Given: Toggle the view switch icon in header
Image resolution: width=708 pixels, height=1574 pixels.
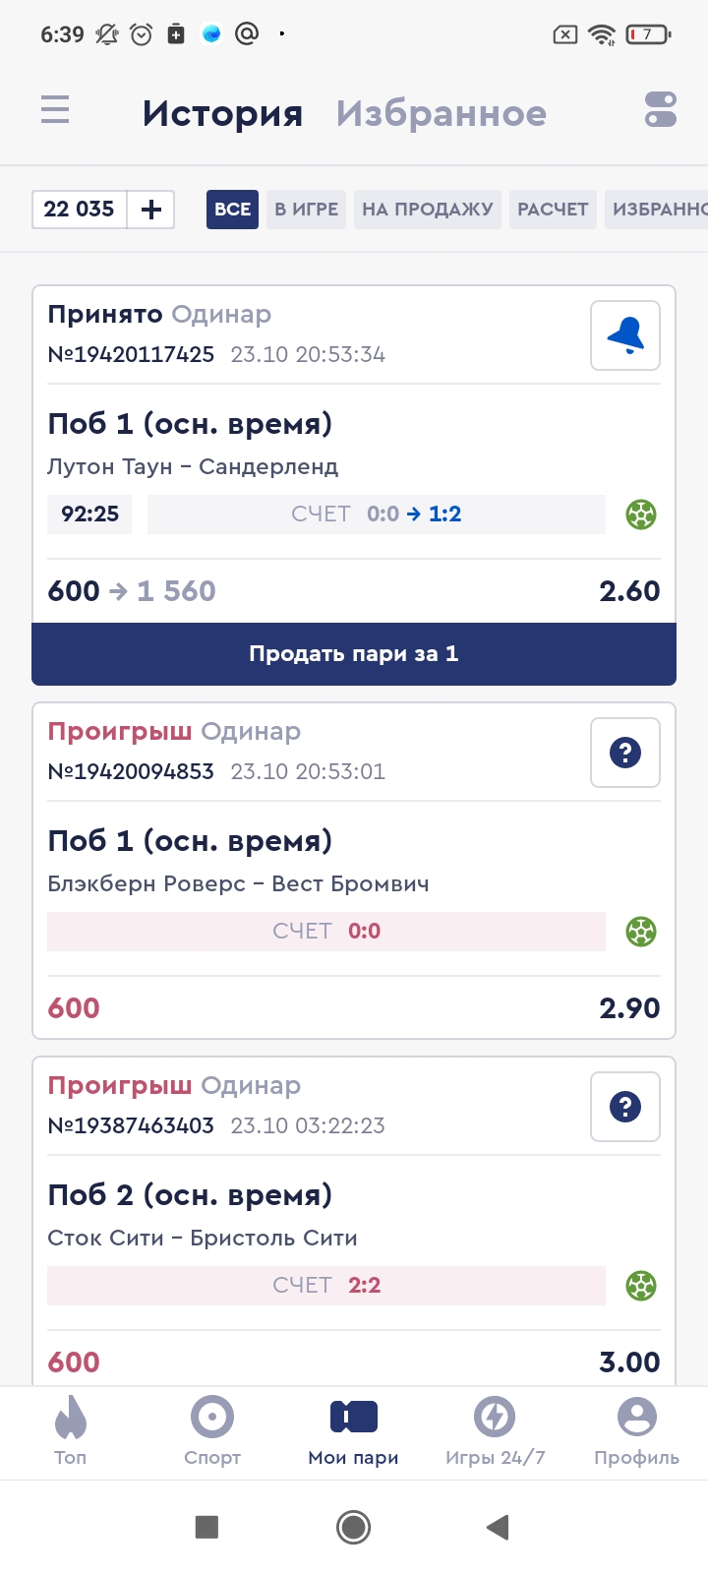Looking at the screenshot, I should pos(661,109).
